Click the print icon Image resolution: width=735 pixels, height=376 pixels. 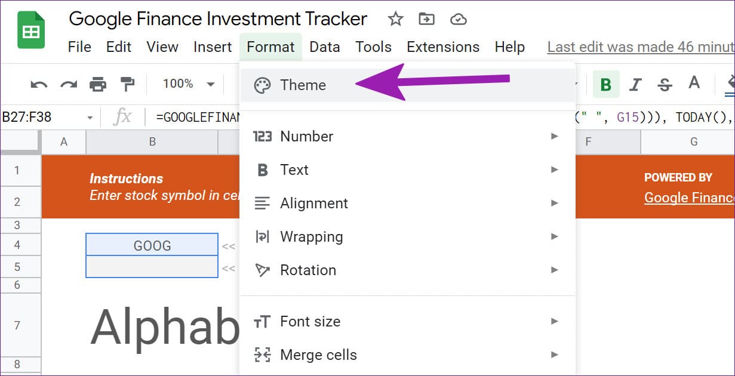pyautogui.click(x=98, y=85)
